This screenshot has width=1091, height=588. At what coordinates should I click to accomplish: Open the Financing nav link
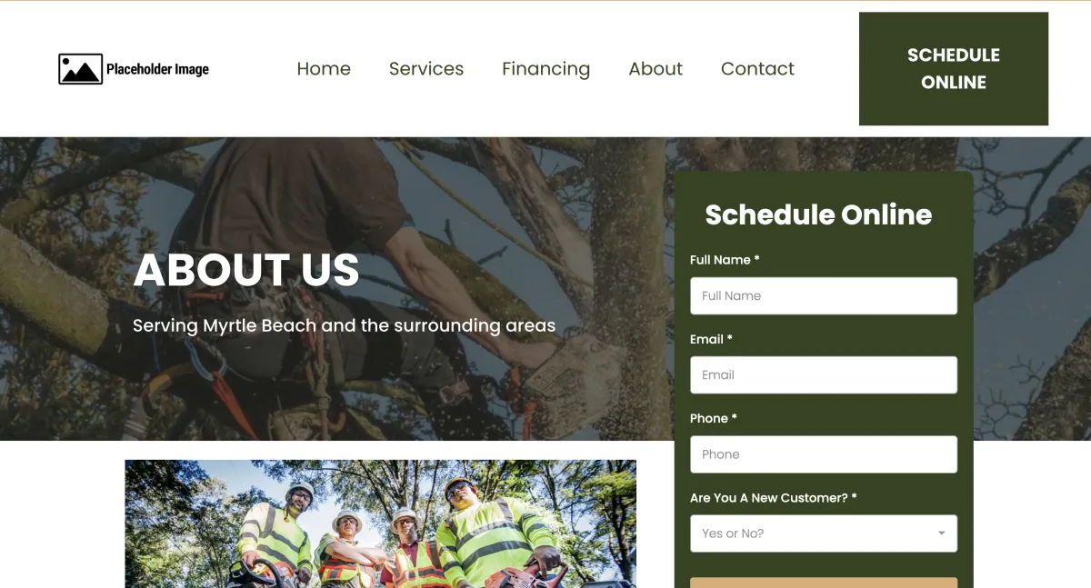point(546,69)
